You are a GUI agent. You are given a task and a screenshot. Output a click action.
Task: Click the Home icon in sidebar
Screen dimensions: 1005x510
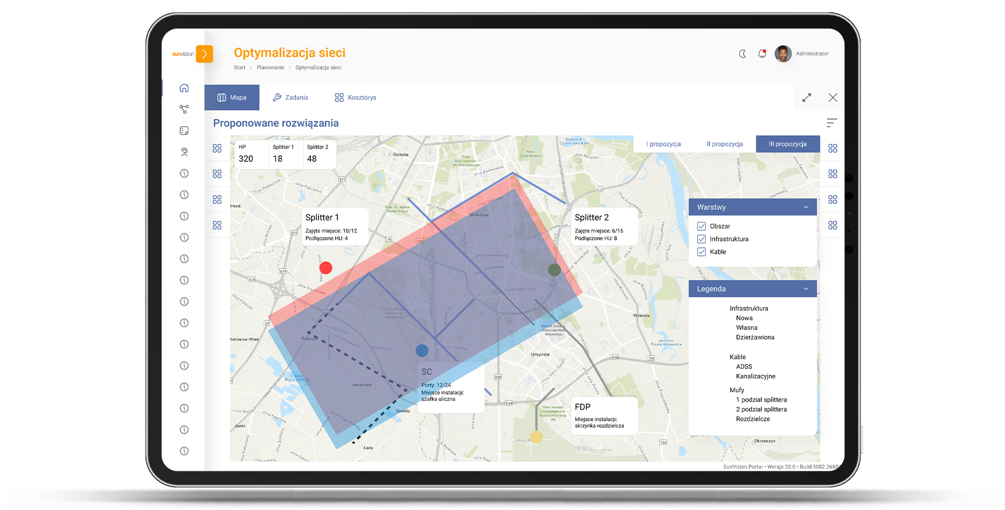click(x=184, y=88)
